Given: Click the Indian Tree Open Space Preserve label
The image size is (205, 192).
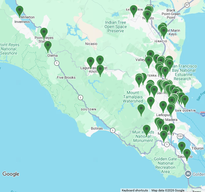Looking at the screenshot, I should tap(116, 27).
